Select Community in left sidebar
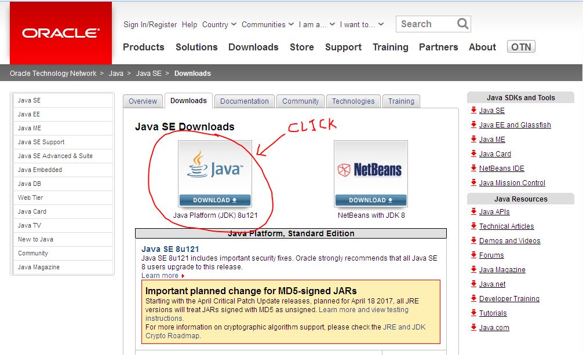 click(63, 253)
